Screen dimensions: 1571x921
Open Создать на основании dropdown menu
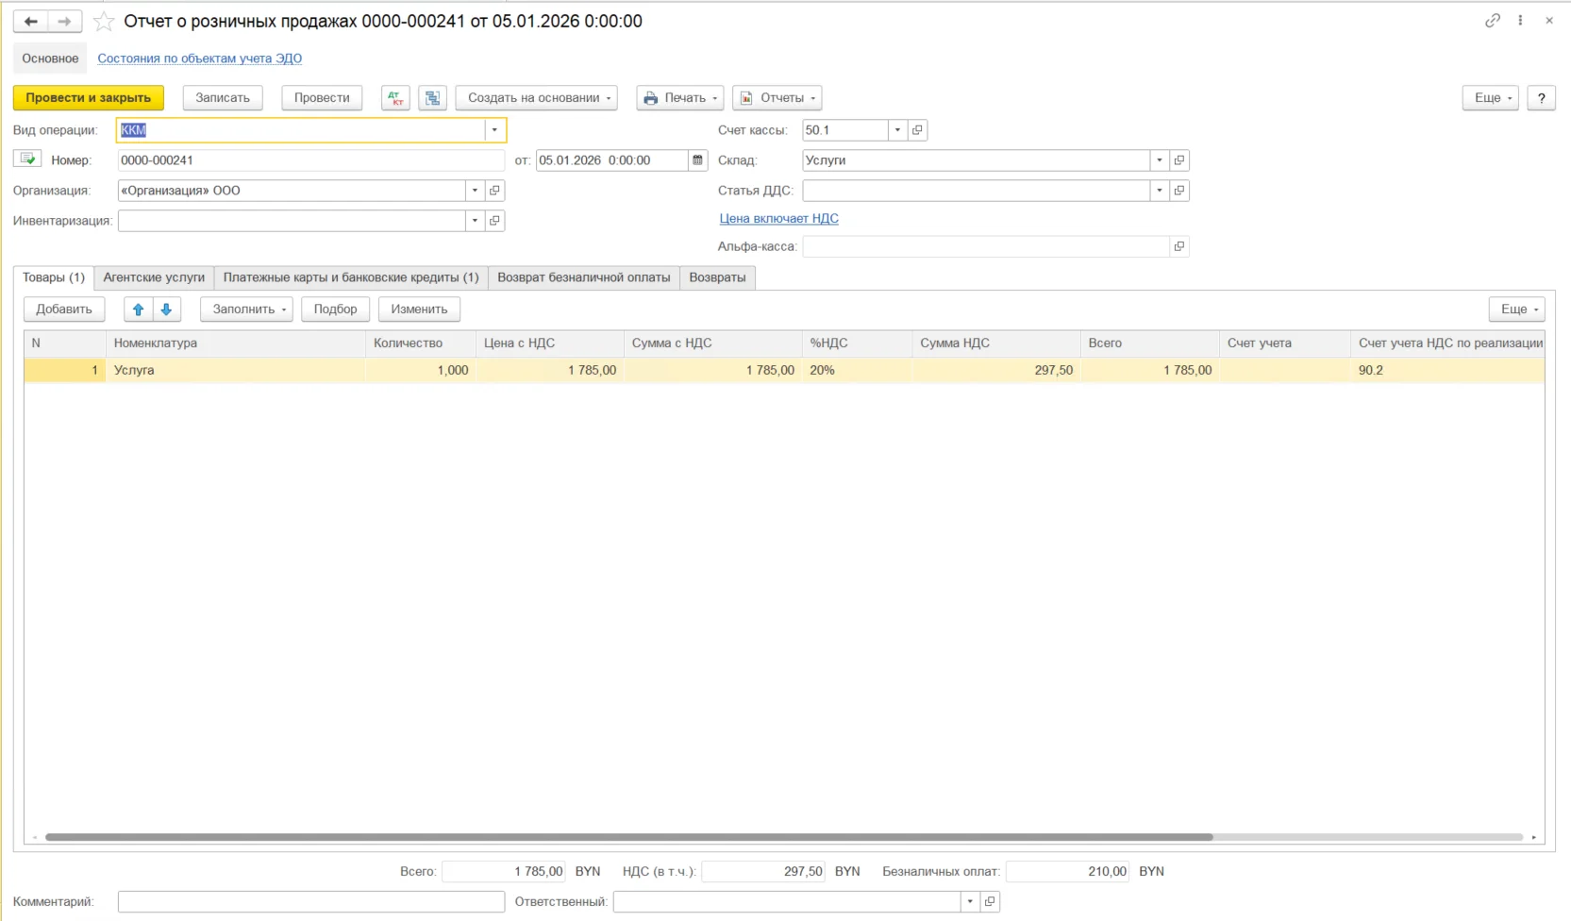coord(537,98)
